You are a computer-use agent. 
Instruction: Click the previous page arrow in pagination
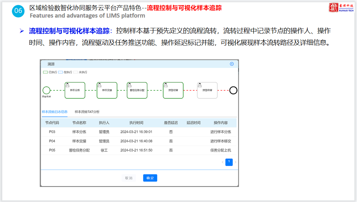point(223,162)
